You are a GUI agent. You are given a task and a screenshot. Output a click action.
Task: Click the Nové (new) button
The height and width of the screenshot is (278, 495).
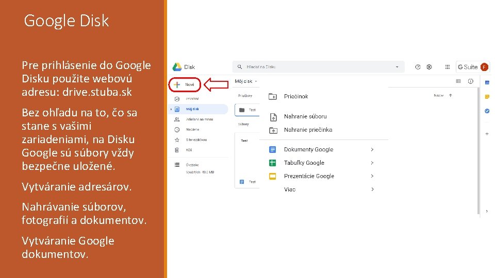pos(185,84)
